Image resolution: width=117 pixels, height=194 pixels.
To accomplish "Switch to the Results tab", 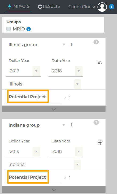I will (x=49, y=6).
